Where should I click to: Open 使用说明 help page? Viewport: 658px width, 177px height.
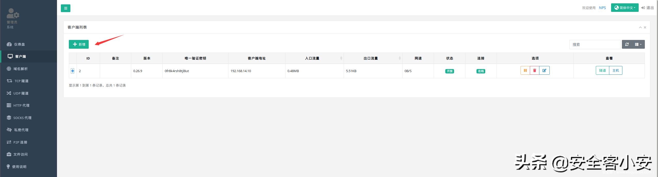click(x=28, y=167)
